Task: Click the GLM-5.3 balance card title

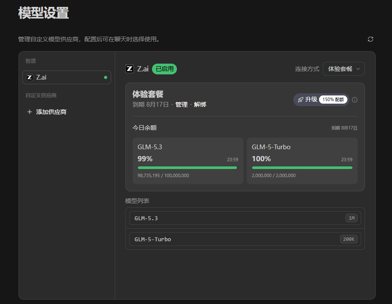Action: pyautogui.click(x=150, y=147)
